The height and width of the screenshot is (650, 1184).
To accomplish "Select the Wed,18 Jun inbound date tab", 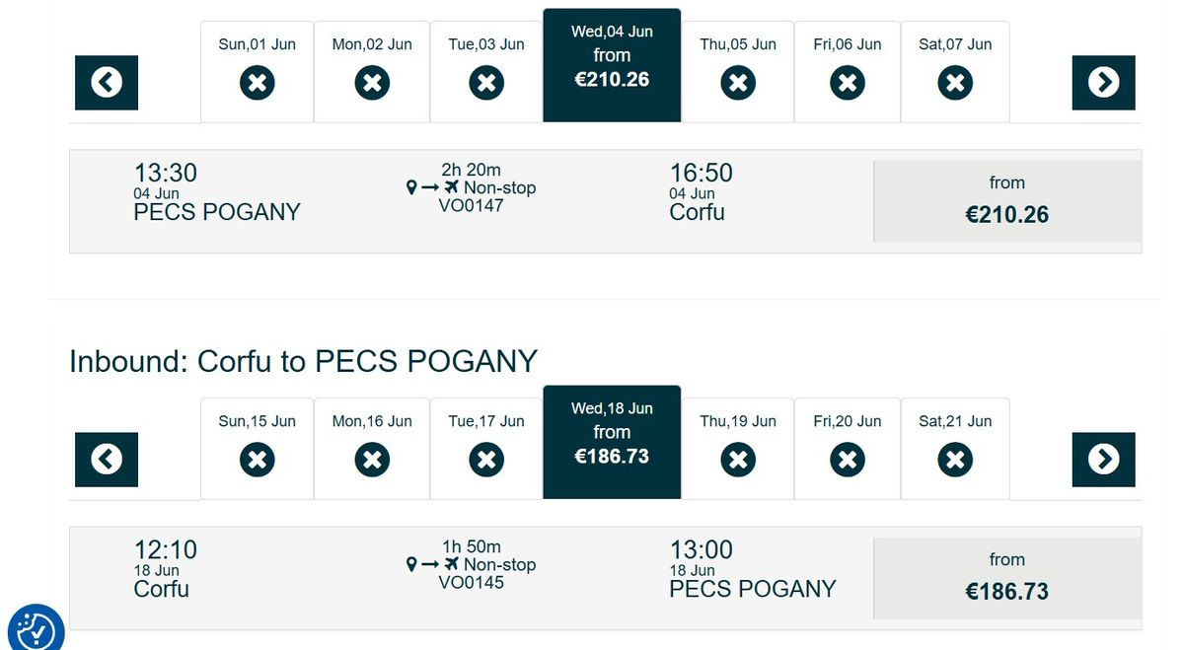I will tap(612, 442).
